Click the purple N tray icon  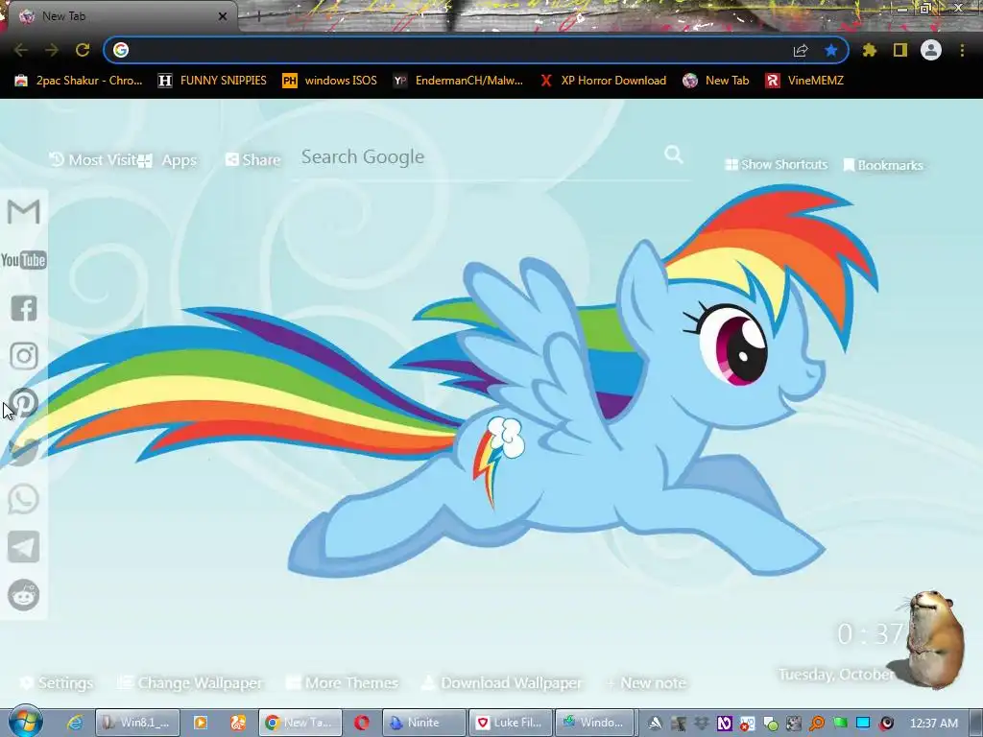[x=725, y=724]
